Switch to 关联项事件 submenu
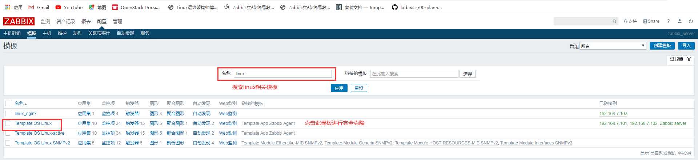Image resolution: width=698 pixels, height=160 pixels. coord(99,33)
